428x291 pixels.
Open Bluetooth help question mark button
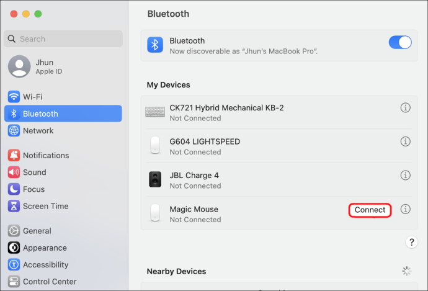[411, 242]
